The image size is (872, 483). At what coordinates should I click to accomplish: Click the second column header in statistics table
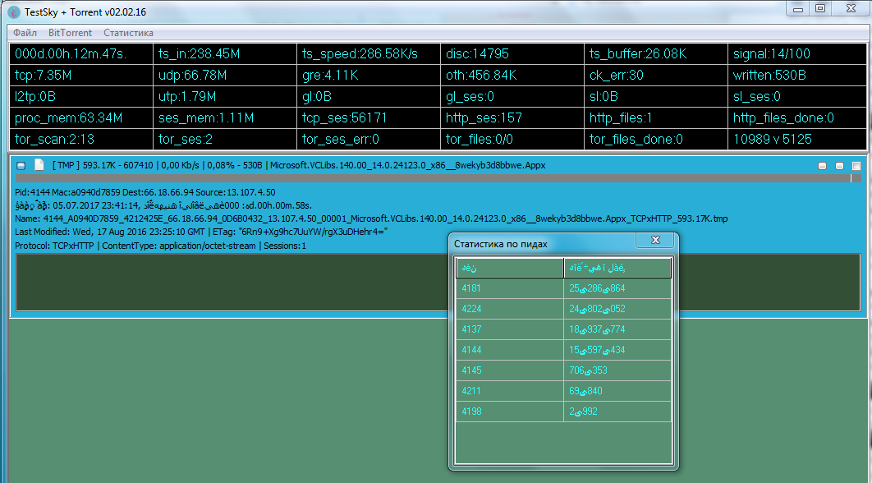617,268
